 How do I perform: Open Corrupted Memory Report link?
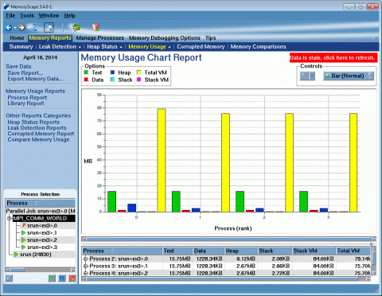pos(41,134)
